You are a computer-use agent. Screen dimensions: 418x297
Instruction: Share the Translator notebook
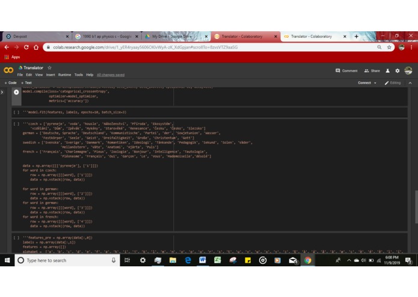tap(372, 70)
